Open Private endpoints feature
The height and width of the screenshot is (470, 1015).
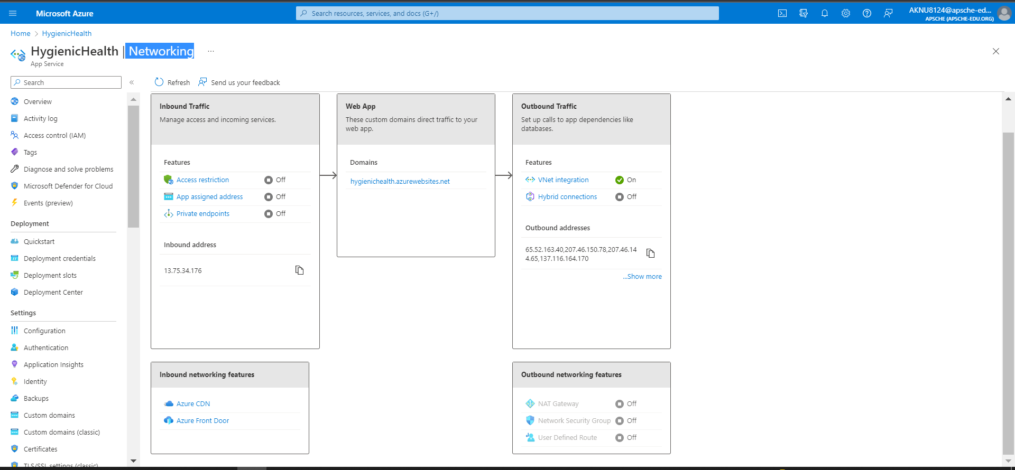coord(203,213)
